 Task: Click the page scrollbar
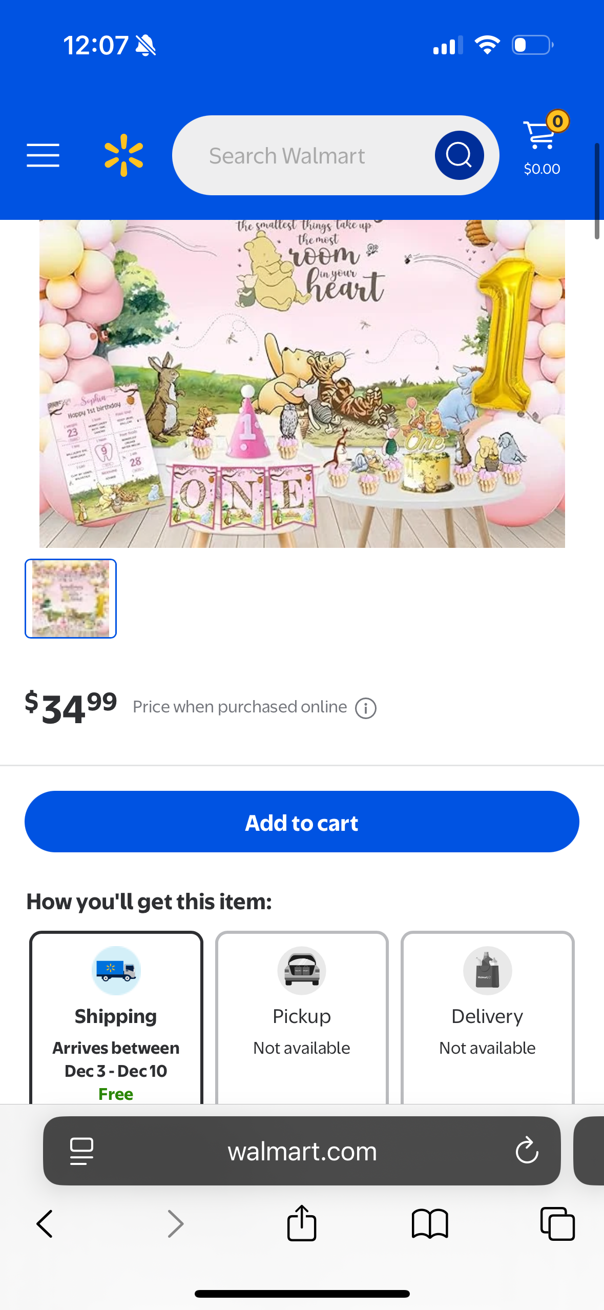click(597, 191)
